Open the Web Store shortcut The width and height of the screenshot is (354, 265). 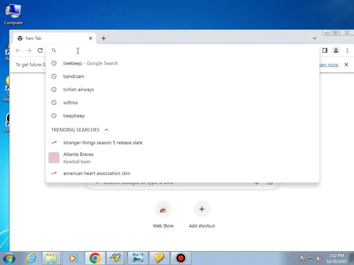pos(163,215)
